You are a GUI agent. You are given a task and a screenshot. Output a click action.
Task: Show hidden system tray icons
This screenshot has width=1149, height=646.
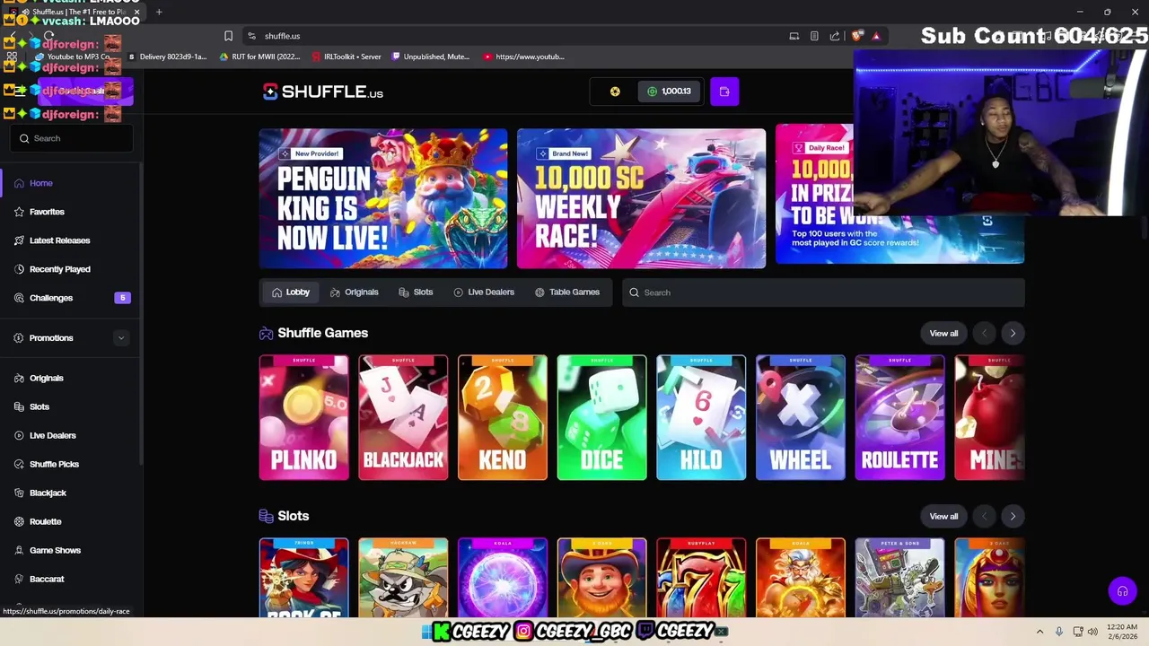pos(1039,632)
